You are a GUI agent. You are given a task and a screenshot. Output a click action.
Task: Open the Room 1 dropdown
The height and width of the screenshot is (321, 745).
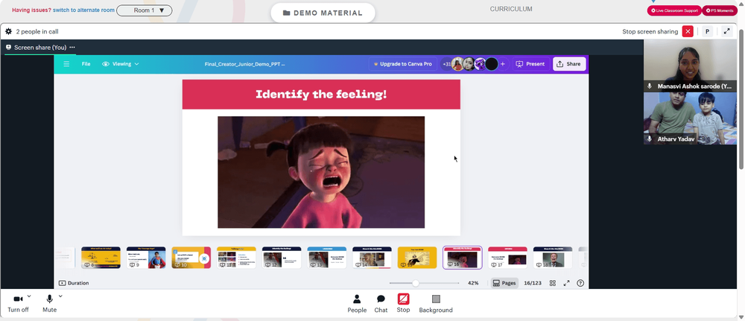(x=145, y=10)
